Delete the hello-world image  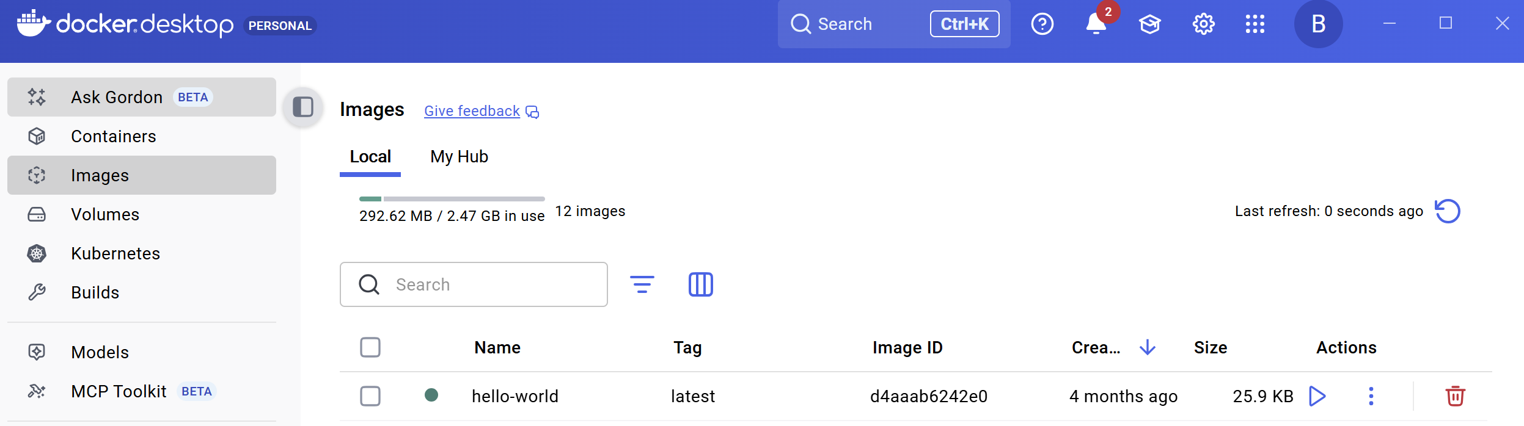[1456, 396]
